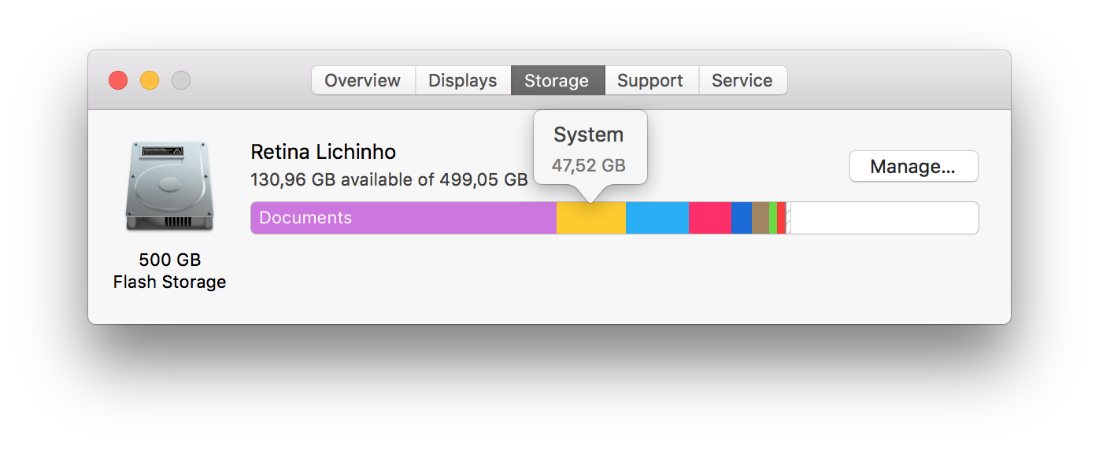This screenshot has height=450, width=1099.
Task: Open the Overview tab
Action: [363, 80]
